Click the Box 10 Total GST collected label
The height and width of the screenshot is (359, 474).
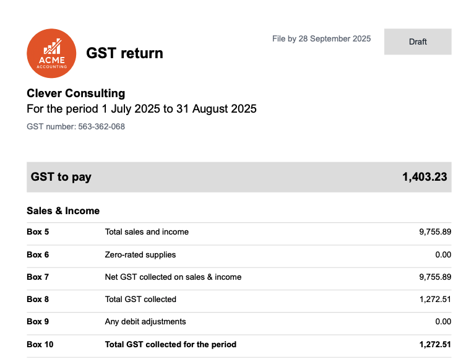click(x=171, y=345)
